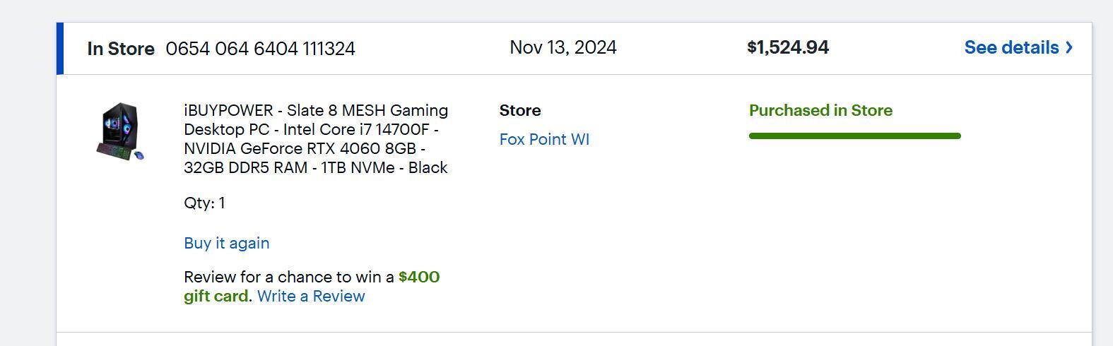Click the $1,524.94 order total
Viewport: 1113px width, 346px height.
[x=787, y=47]
